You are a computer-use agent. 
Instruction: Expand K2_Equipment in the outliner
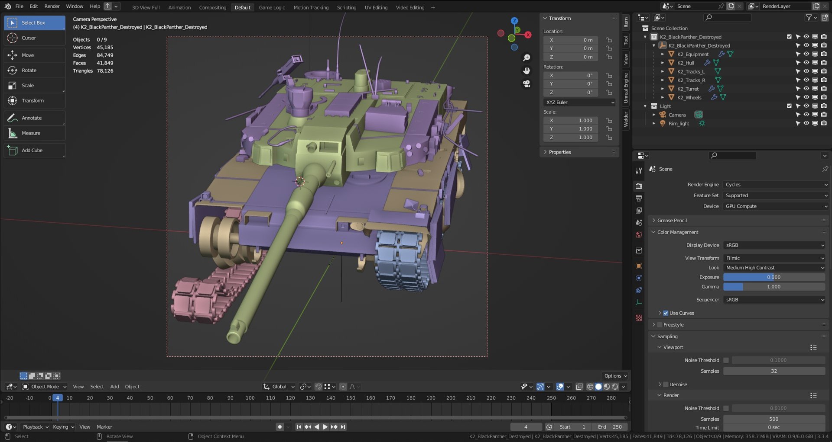(662, 54)
